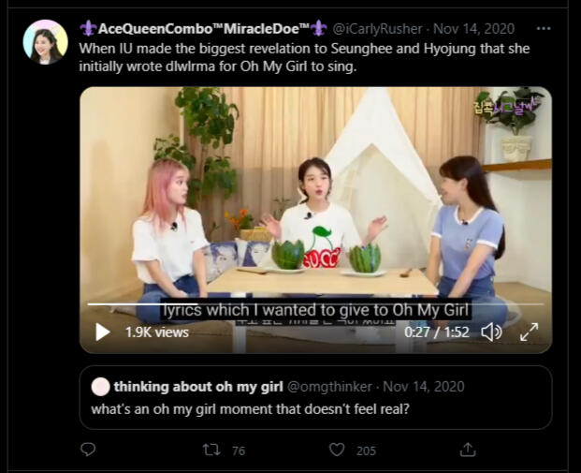Unmute the video via the speaker icon

click(491, 332)
